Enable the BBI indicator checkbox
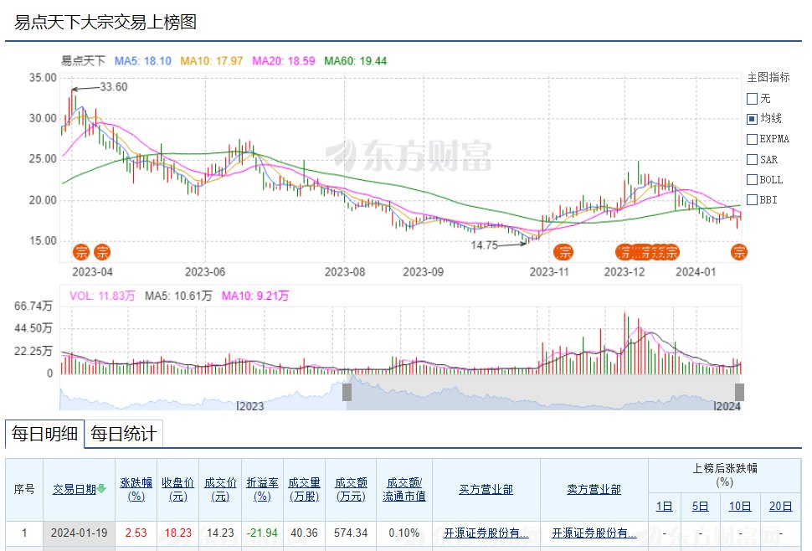The width and height of the screenshot is (812, 551). (752, 200)
